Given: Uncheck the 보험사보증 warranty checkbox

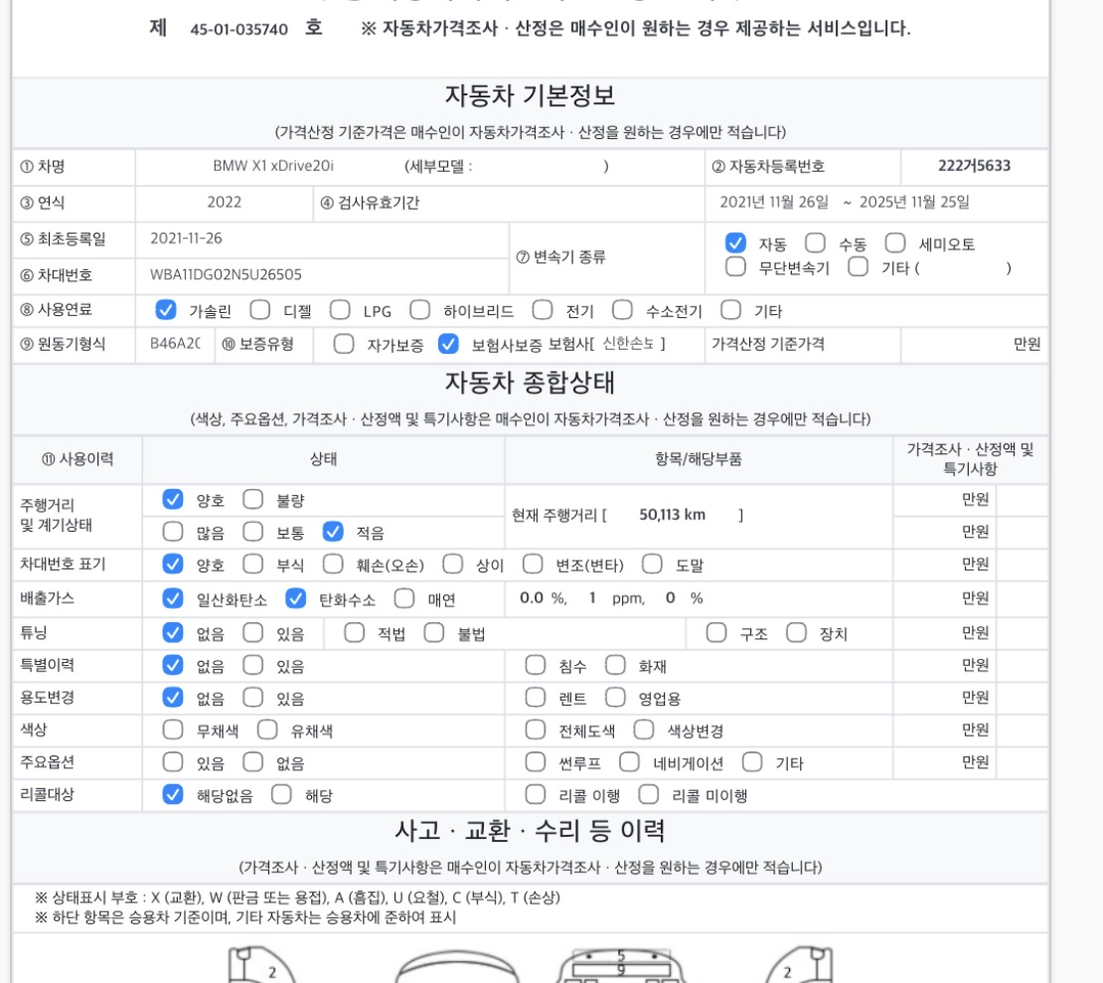Looking at the screenshot, I should click(x=448, y=344).
